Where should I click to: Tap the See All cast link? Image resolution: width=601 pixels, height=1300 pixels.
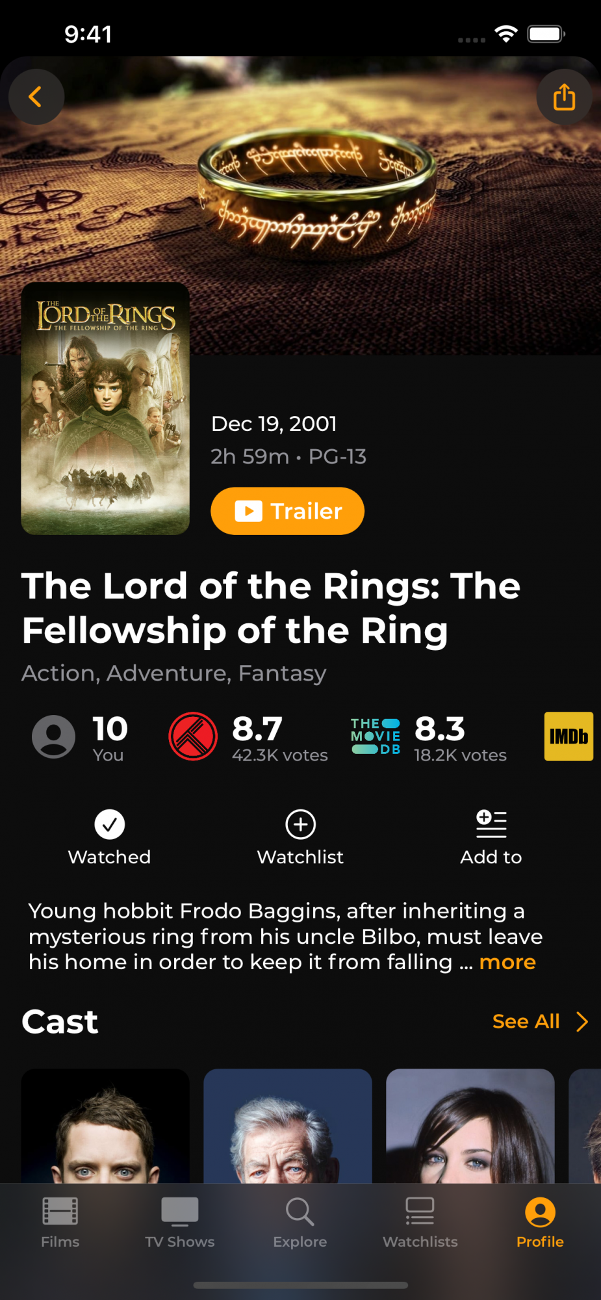pos(526,1022)
